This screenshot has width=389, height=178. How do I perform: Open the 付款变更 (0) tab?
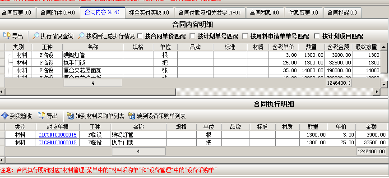click(304, 13)
